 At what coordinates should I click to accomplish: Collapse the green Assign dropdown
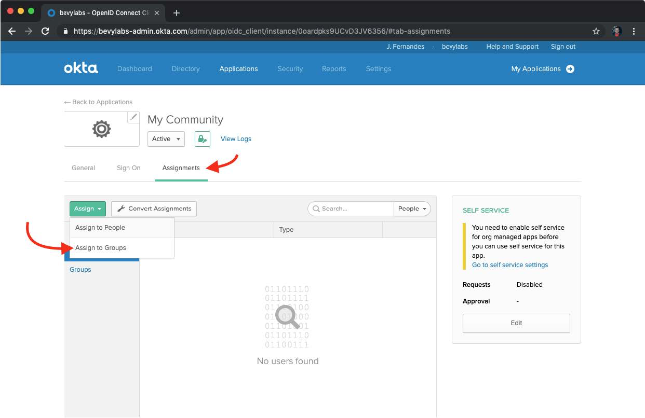pyautogui.click(x=88, y=208)
